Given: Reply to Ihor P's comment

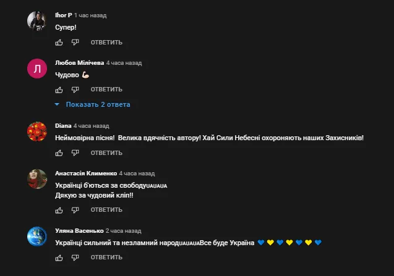Looking at the screenshot, I should point(106,43).
